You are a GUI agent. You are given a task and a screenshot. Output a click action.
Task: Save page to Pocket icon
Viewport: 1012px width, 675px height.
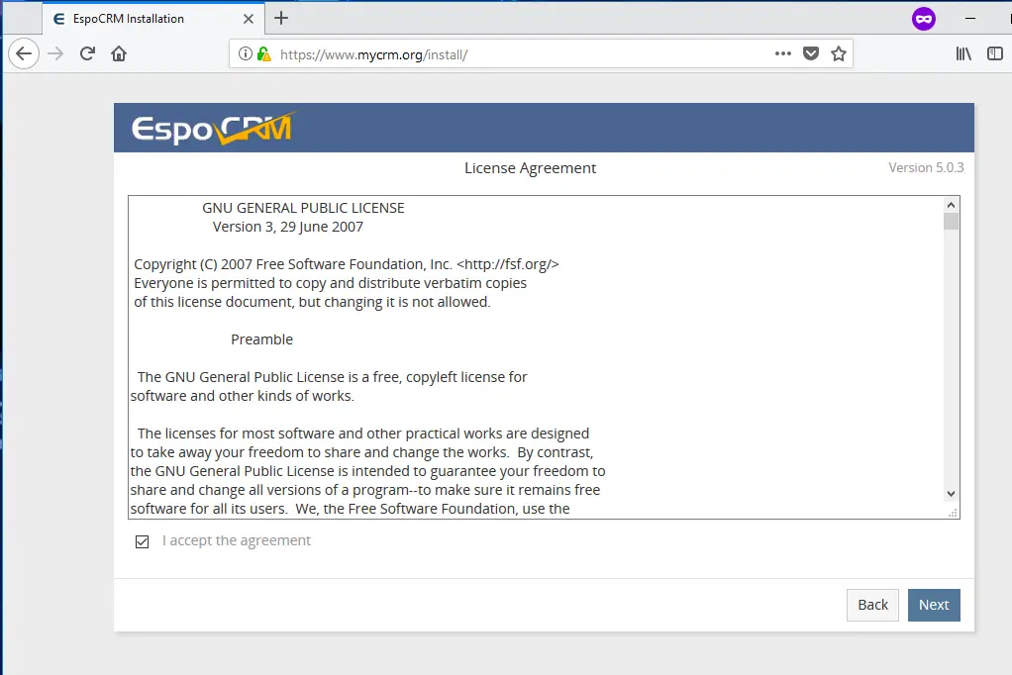tap(811, 53)
